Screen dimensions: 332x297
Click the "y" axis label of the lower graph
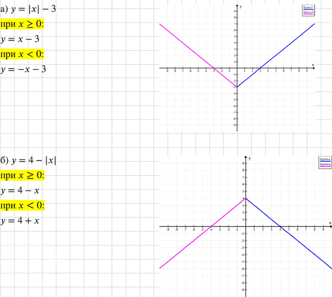250,158
